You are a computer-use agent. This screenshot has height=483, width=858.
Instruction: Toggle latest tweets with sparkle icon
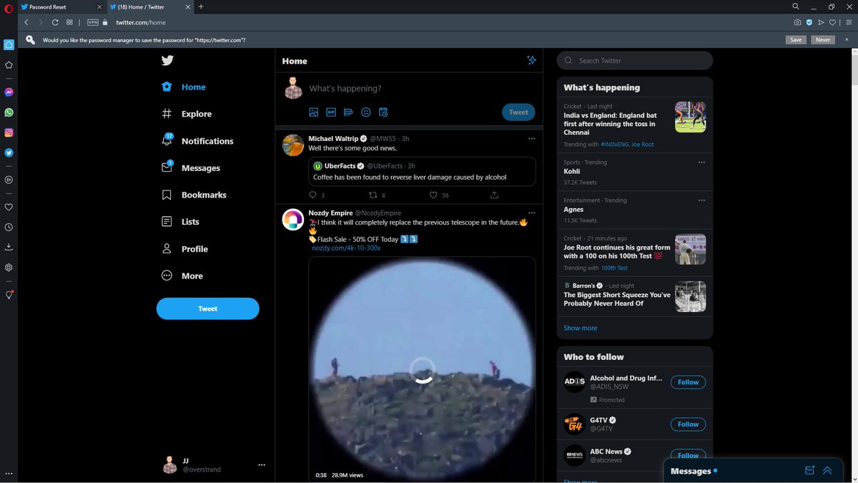(x=531, y=61)
